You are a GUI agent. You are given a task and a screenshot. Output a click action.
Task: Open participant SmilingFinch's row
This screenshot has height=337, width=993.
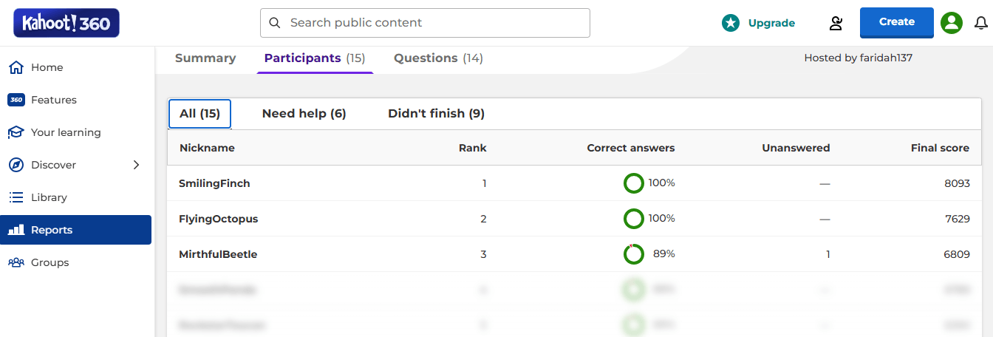coord(574,183)
